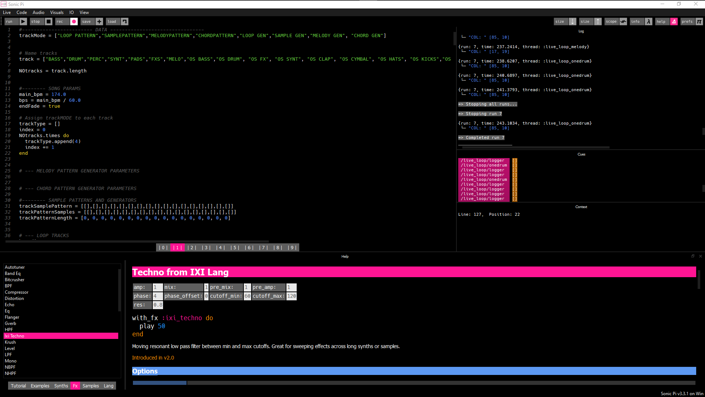Click the code editor horizontal scrollbar
The height and width of the screenshot is (397, 705).
point(137,242)
